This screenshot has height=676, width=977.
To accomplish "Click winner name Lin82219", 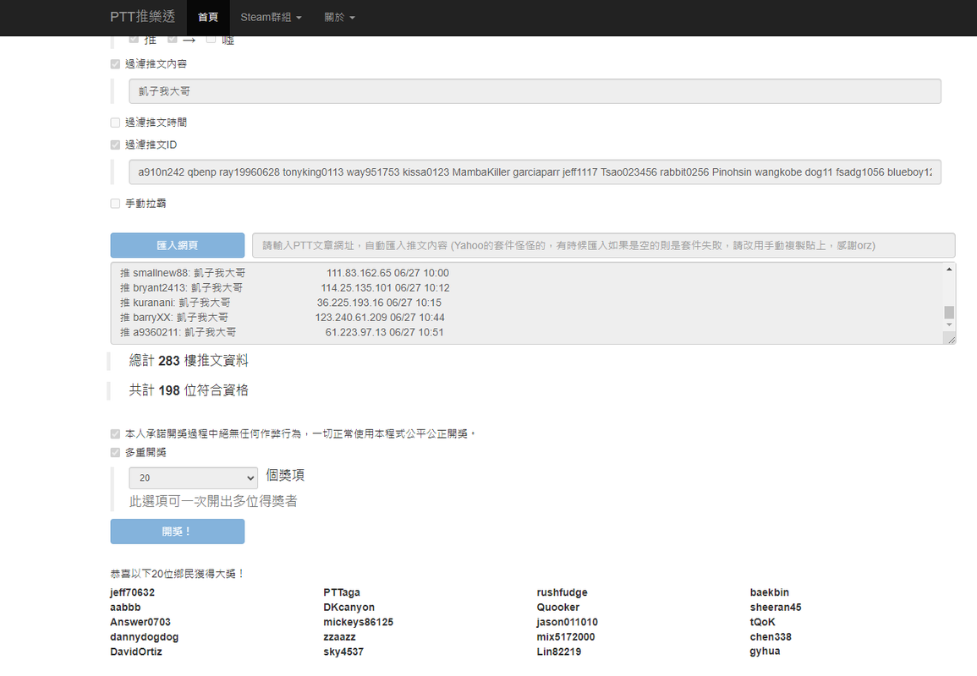I will tap(559, 651).
